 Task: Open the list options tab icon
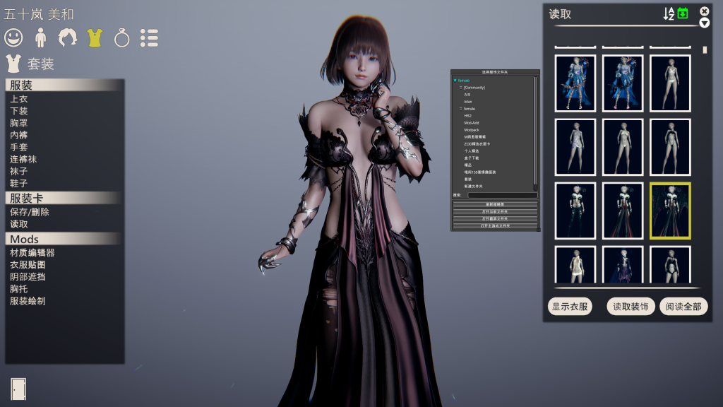tap(149, 38)
